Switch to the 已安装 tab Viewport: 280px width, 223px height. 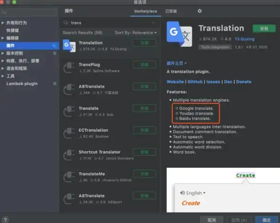pyautogui.click(x=171, y=11)
